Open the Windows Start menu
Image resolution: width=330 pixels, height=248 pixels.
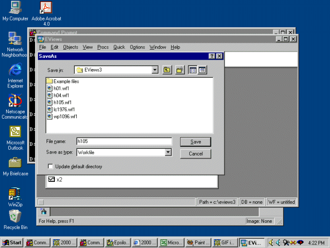12,243
